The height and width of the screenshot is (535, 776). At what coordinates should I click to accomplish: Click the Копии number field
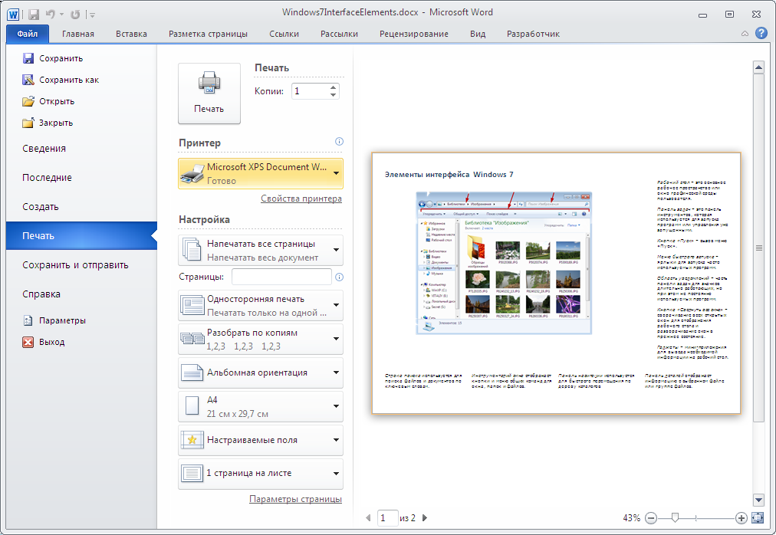tap(310, 91)
